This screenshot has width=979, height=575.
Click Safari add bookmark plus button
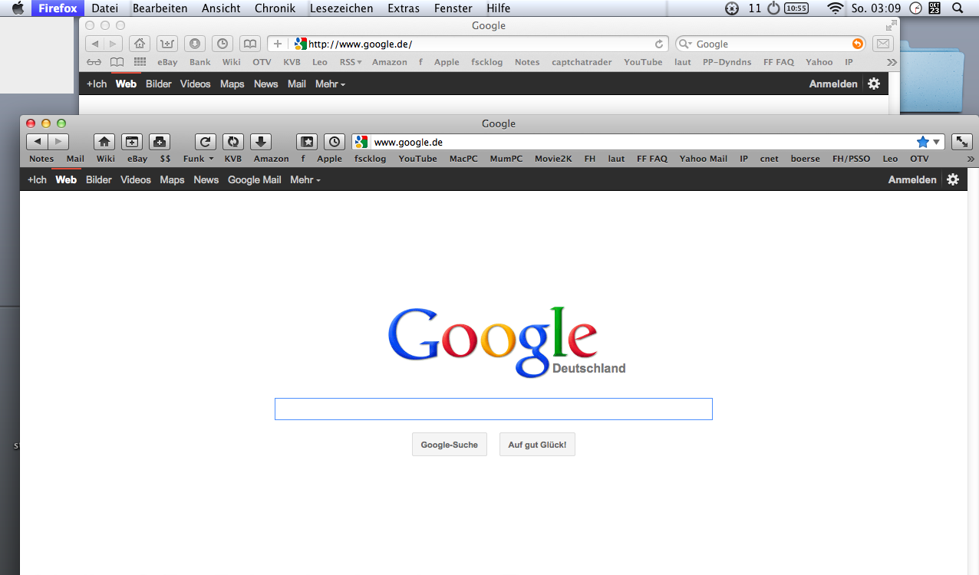[278, 44]
